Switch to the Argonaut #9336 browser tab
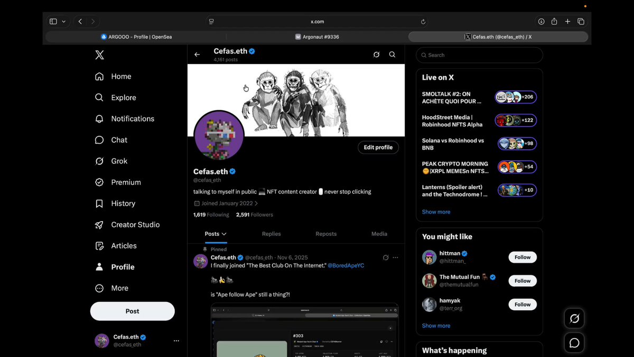The image size is (634, 357). tap(317, 37)
